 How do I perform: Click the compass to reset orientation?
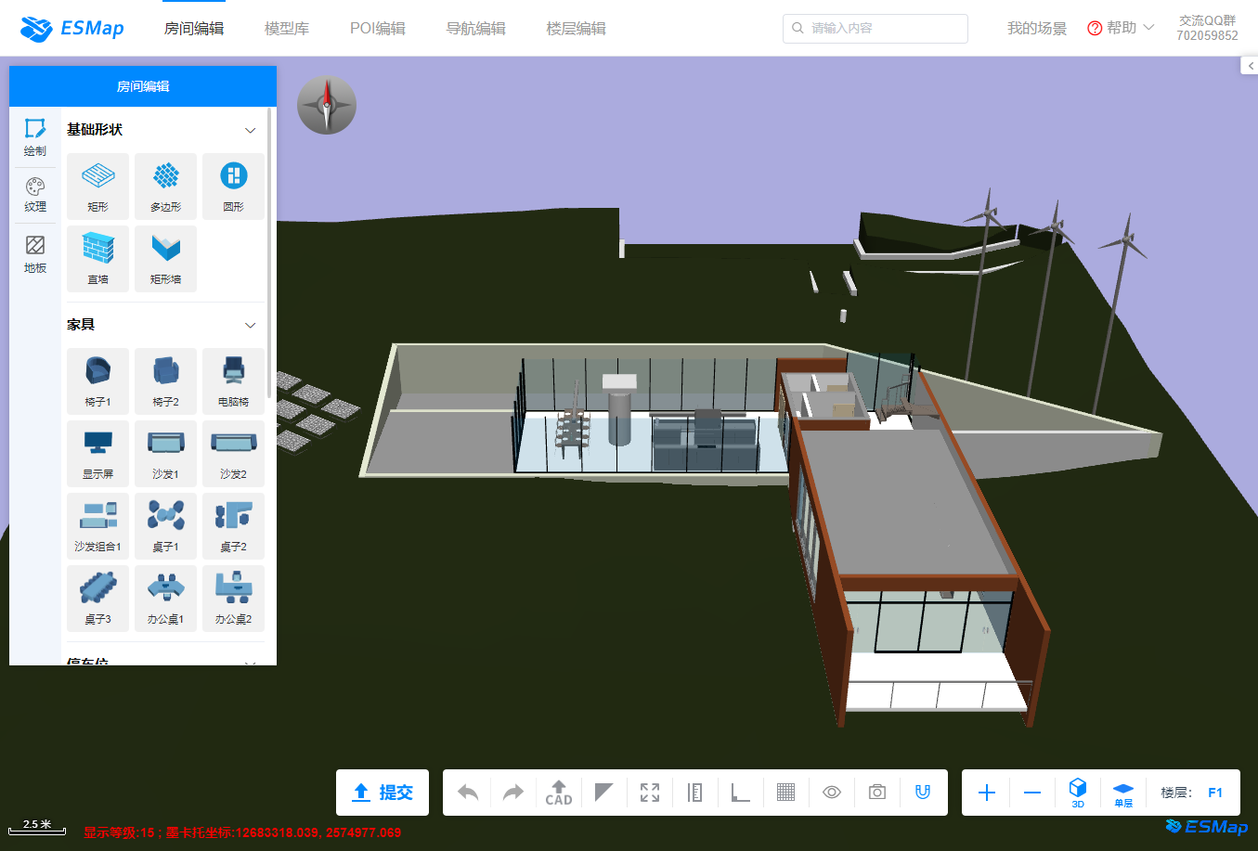click(327, 105)
